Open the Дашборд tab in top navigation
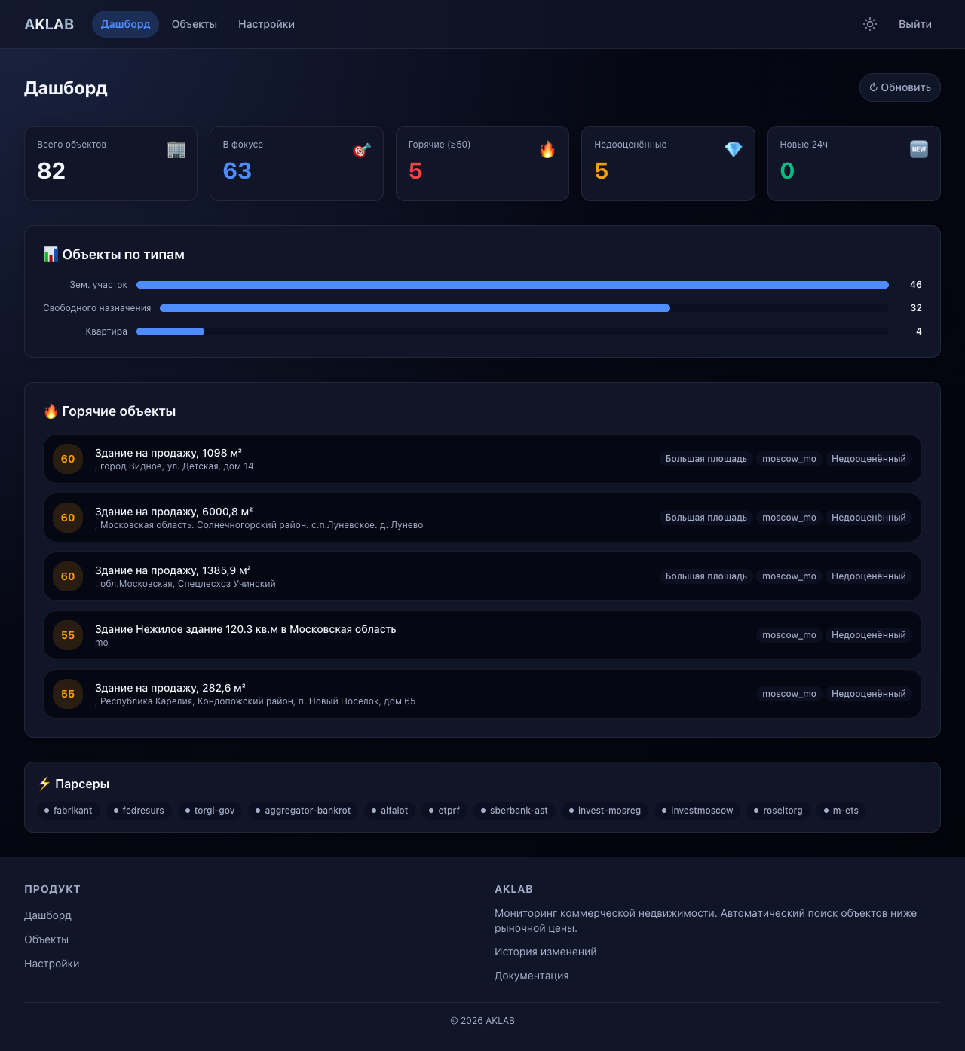The image size is (965, 1051). coord(125,24)
